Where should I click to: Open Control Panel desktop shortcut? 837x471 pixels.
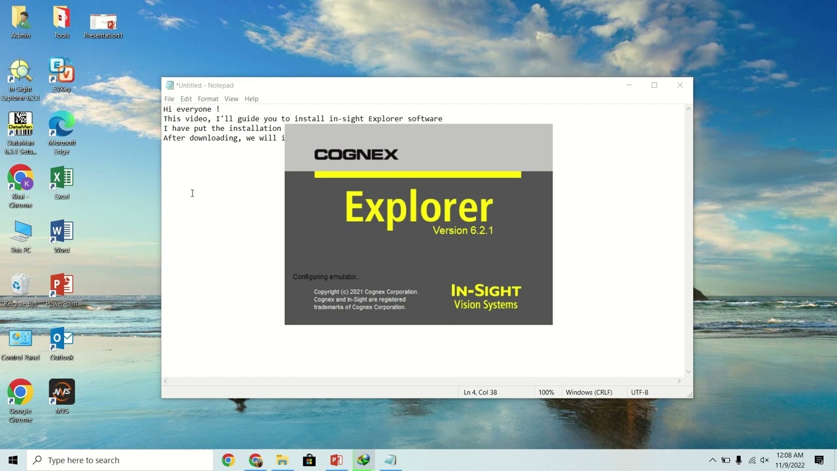pos(20,344)
